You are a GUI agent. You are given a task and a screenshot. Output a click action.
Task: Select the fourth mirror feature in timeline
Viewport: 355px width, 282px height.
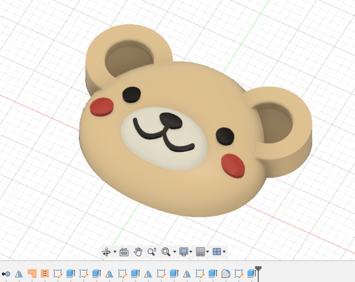pyautogui.click(x=187, y=274)
